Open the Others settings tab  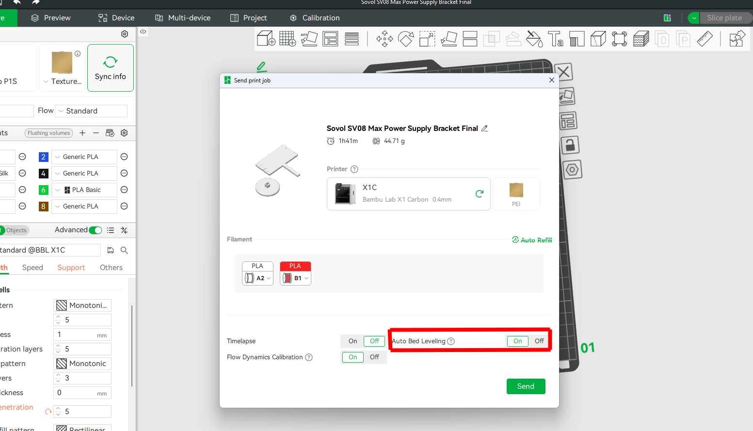click(111, 268)
